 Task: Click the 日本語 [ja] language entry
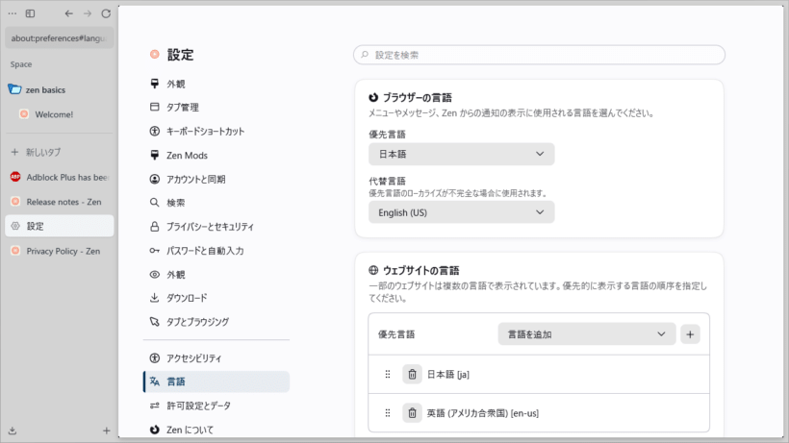click(447, 375)
